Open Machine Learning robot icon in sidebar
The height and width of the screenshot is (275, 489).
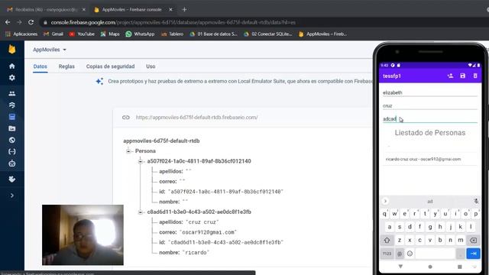tap(12, 163)
